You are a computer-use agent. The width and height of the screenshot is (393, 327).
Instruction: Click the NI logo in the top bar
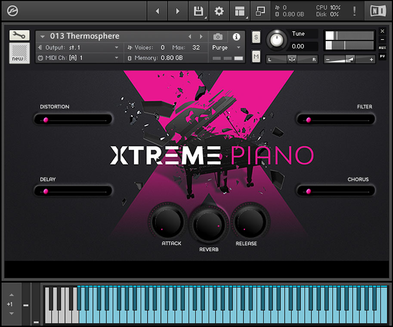(x=378, y=11)
